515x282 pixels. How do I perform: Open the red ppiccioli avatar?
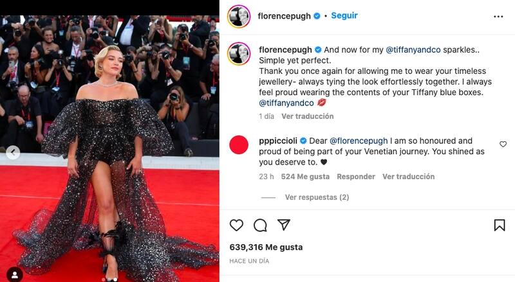(x=239, y=145)
